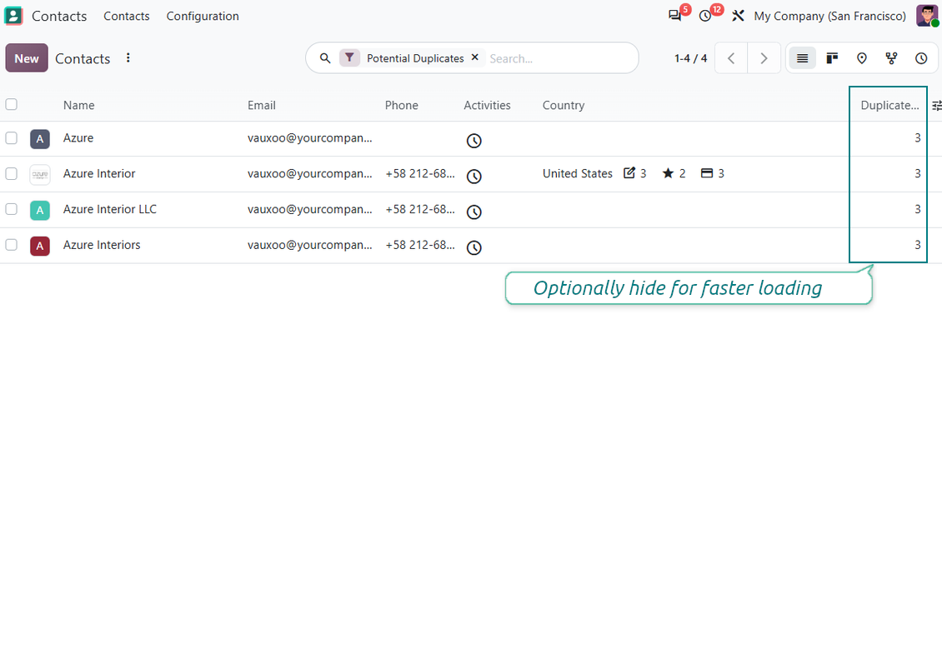The height and width of the screenshot is (663, 942).
Task: Open the activities clock icon in navbar
Action: (705, 16)
